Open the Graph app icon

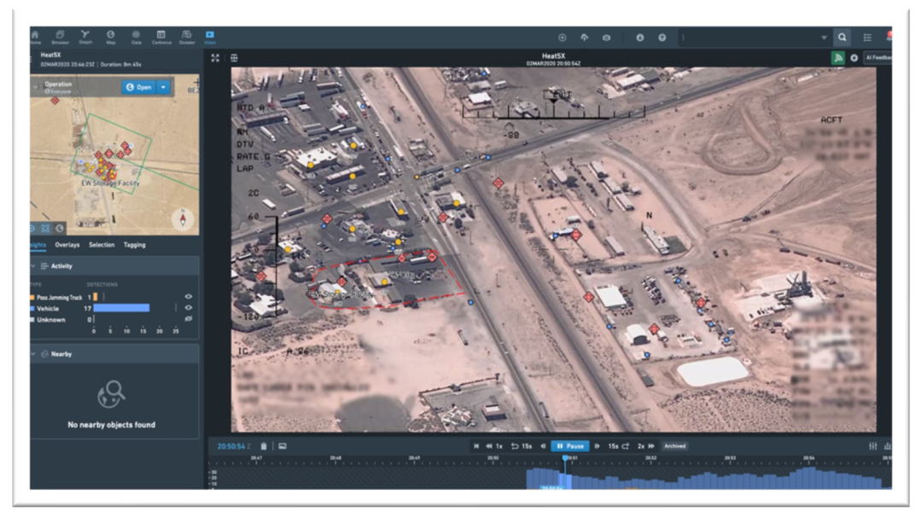pos(85,37)
